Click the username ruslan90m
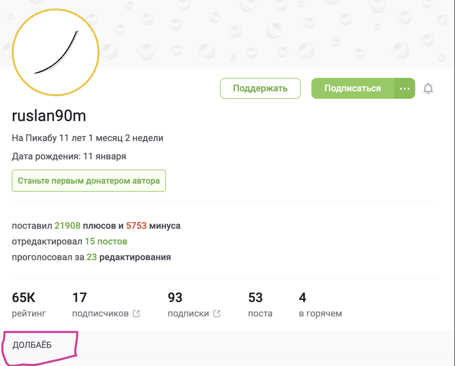Image resolution: width=455 pixels, height=366 pixels. tap(49, 116)
